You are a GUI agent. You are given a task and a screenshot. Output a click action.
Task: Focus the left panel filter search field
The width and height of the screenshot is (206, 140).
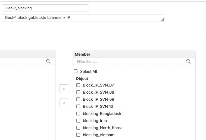22,61
